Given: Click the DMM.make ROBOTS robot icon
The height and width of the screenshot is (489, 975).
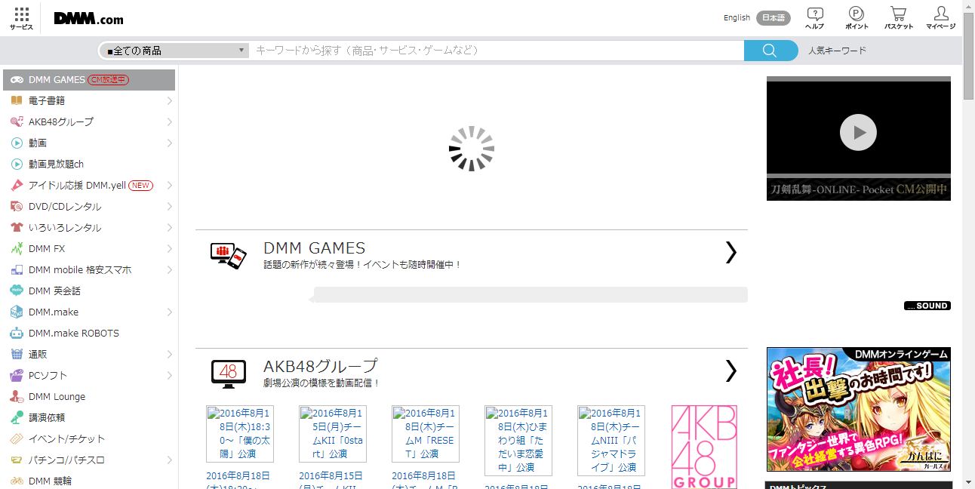Looking at the screenshot, I should (17, 333).
